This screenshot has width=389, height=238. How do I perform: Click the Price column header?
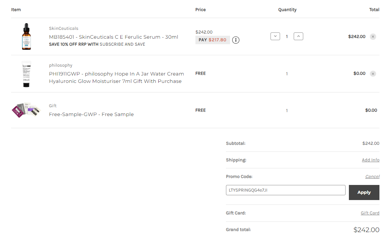tap(201, 10)
